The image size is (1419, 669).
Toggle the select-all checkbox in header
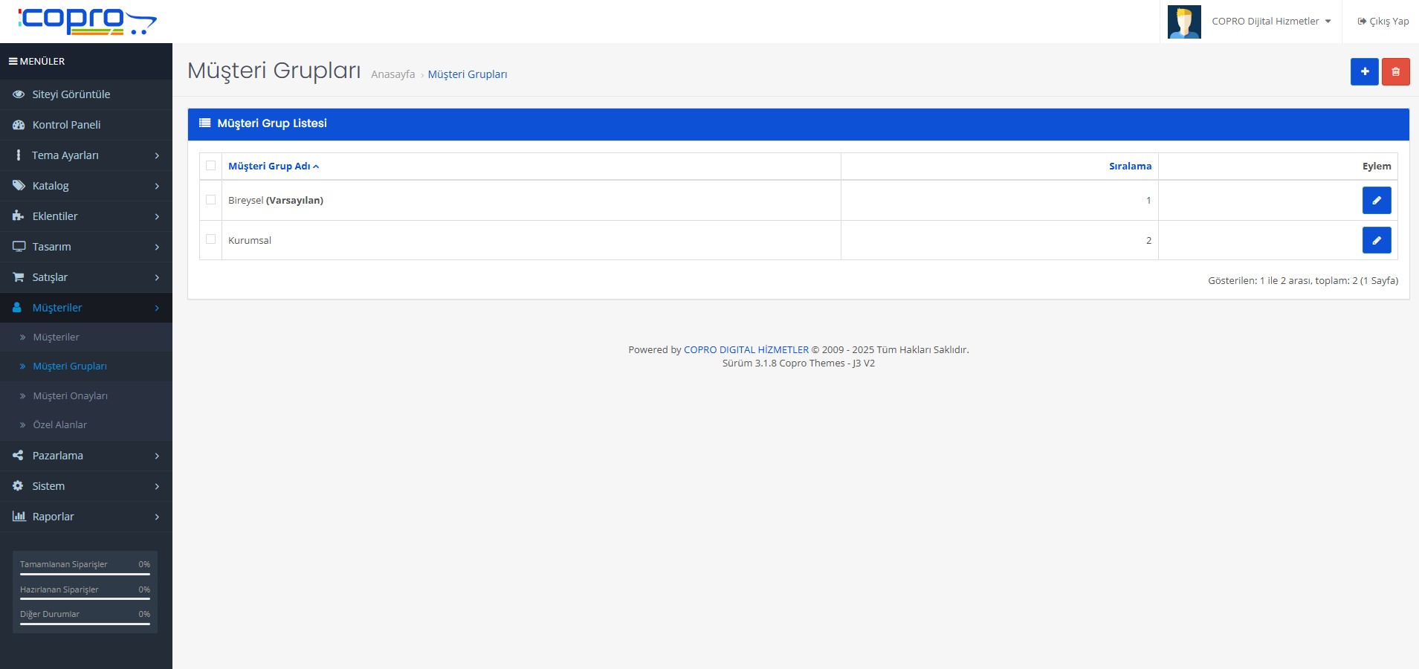(211, 166)
